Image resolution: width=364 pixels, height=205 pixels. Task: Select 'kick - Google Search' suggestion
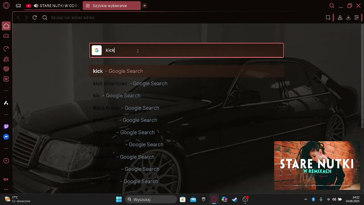click(x=187, y=71)
